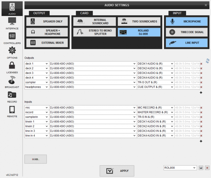The image size is (211, 178).
Task: Open the Remote settings section
Action: tap(12, 112)
